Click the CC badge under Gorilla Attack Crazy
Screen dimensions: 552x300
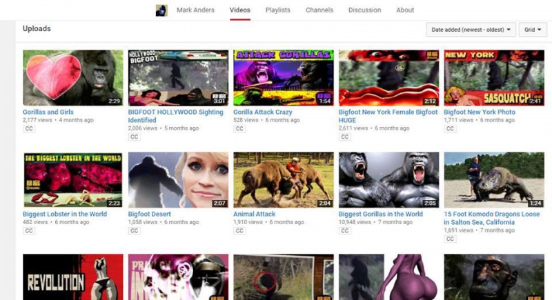point(239,128)
